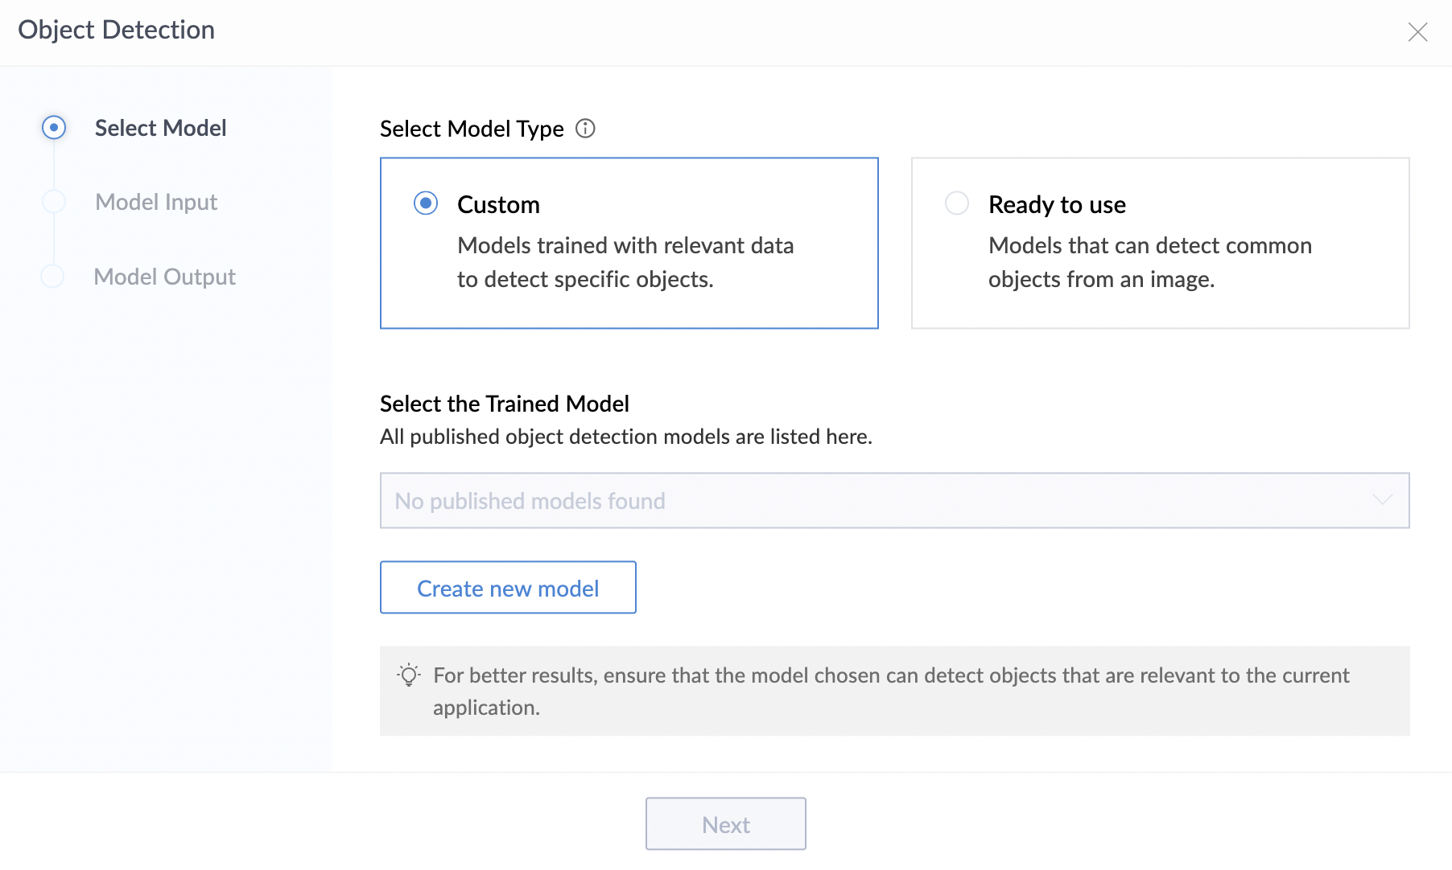Go to Model Input step
The image size is (1452, 870).
pos(156,203)
